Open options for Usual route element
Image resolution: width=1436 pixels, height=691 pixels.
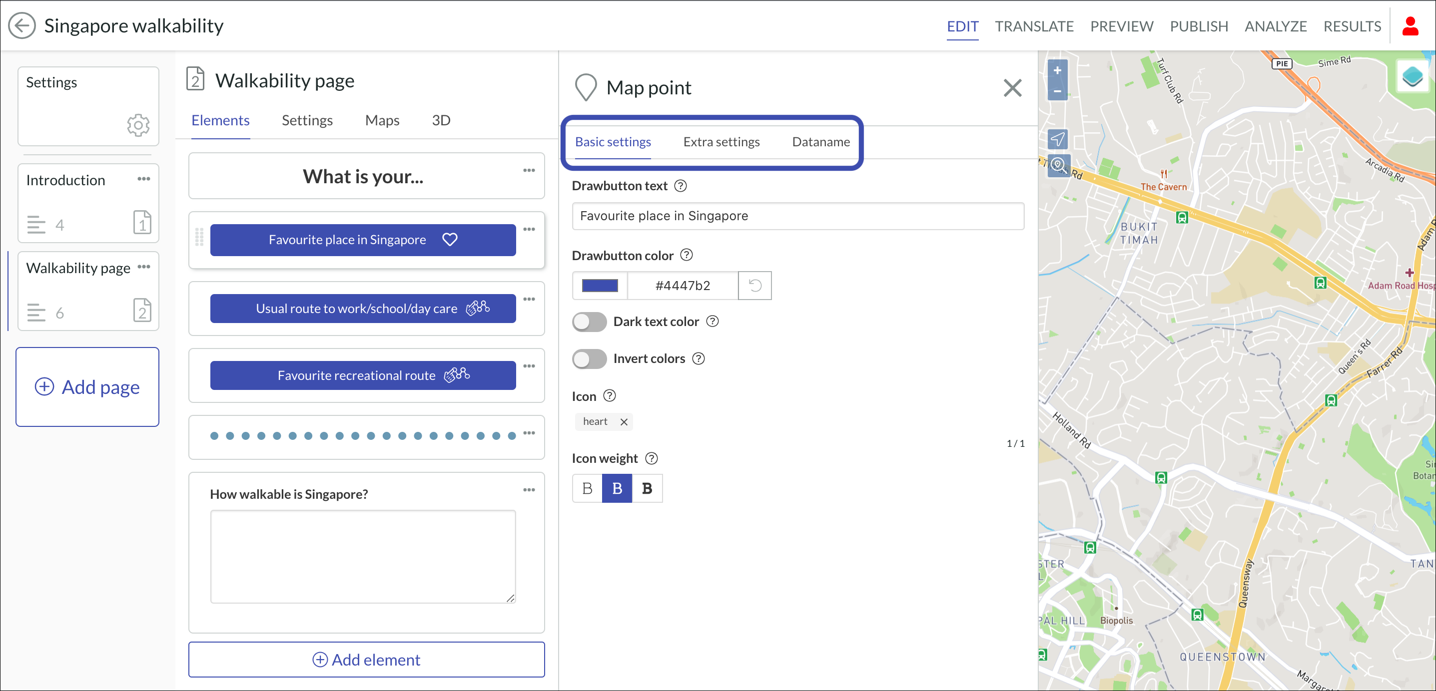tap(529, 300)
